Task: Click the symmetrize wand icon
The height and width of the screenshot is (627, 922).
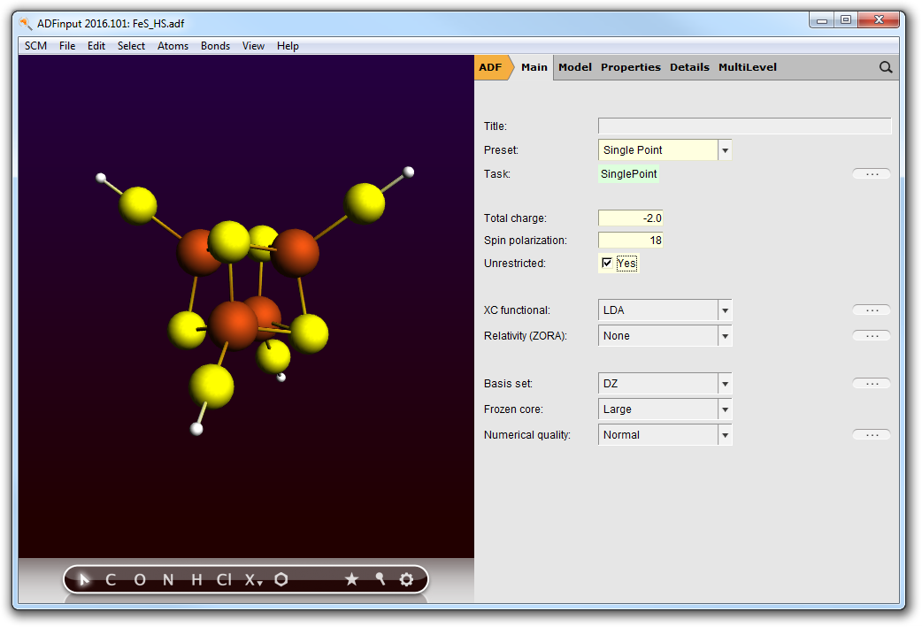Action: pyautogui.click(x=380, y=579)
